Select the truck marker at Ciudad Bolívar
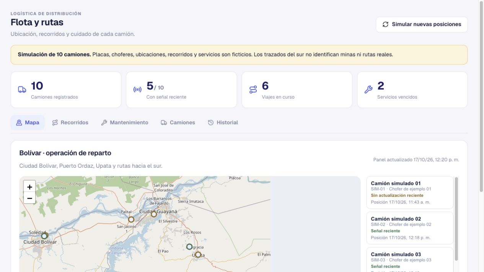484x272 pixels. click(x=44, y=236)
